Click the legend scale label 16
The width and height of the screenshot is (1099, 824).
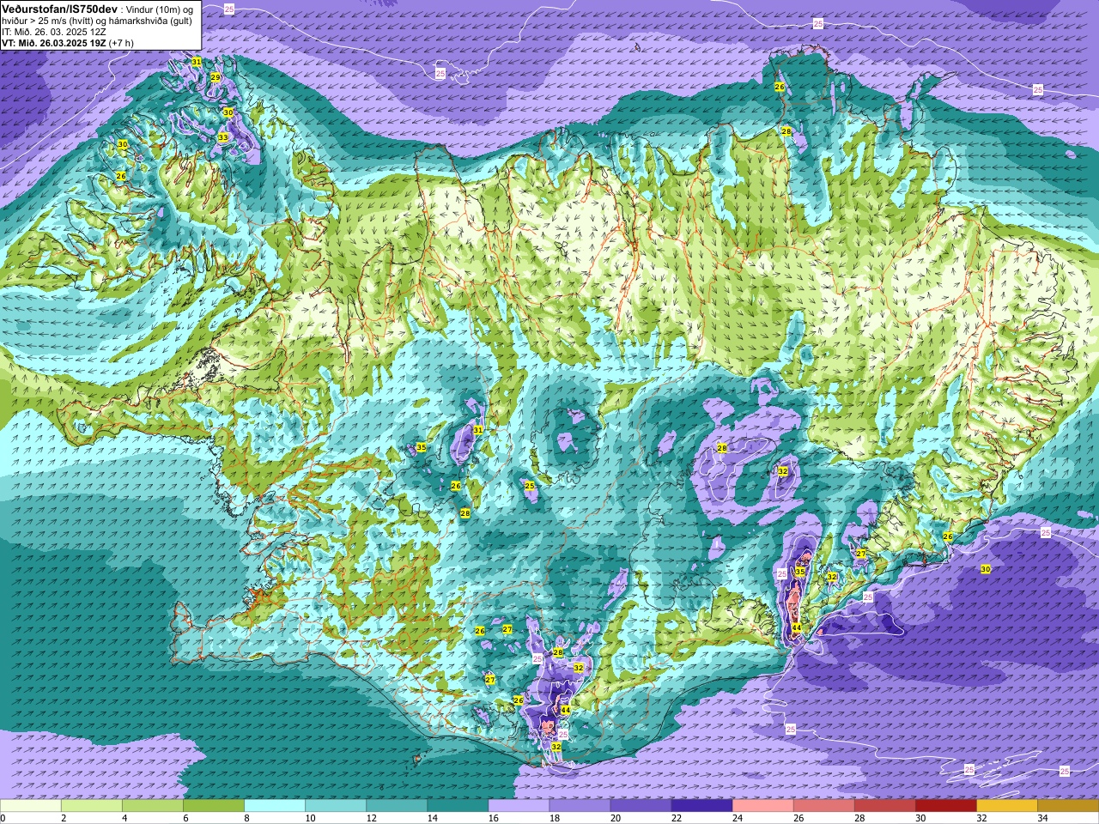click(x=493, y=818)
